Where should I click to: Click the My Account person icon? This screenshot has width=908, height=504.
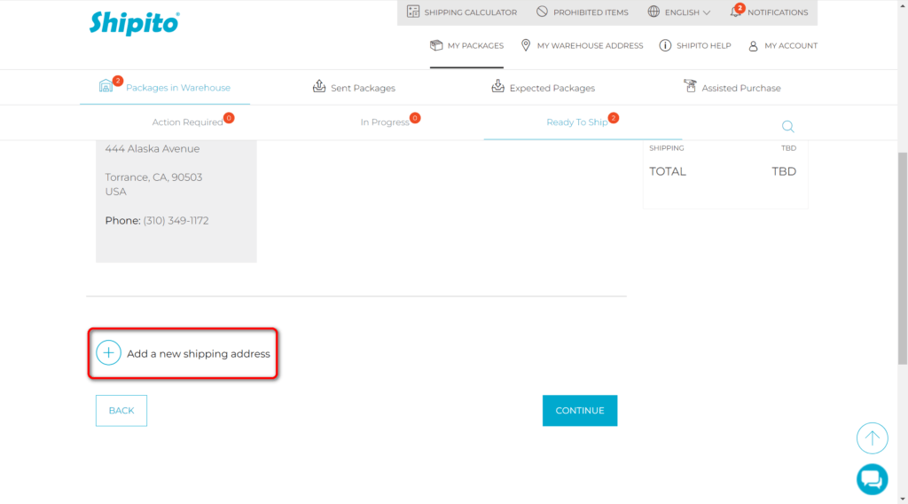pyautogui.click(x=753, y=46)
